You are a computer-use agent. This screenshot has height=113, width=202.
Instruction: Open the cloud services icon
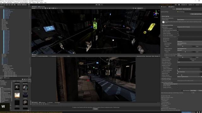tap(179, 5)
